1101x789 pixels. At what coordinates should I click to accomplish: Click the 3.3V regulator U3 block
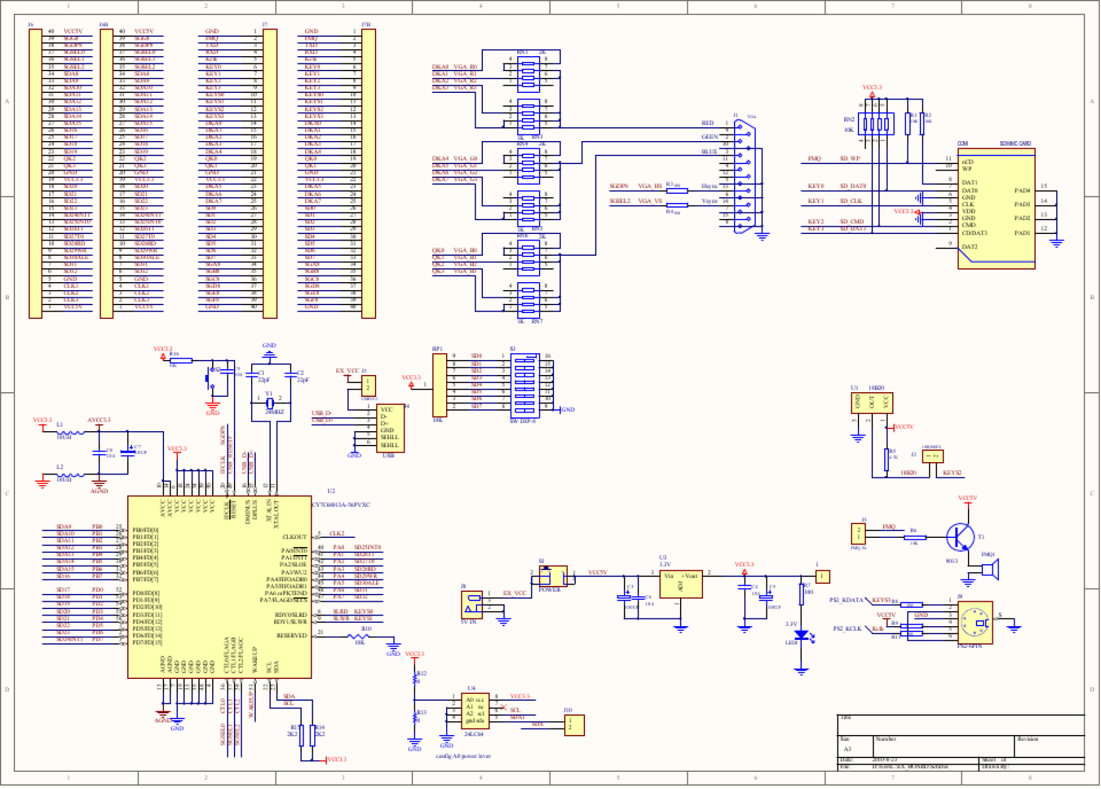click(681, 585)
